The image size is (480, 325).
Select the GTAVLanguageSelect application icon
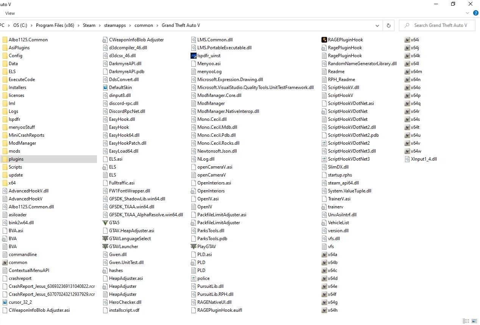[x=105, y=239]
